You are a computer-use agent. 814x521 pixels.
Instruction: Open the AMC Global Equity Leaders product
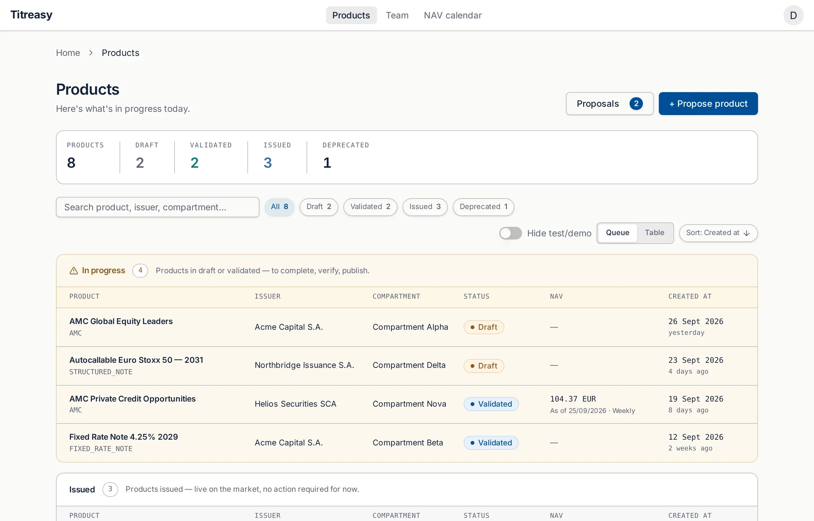click(x=121, y=321)
